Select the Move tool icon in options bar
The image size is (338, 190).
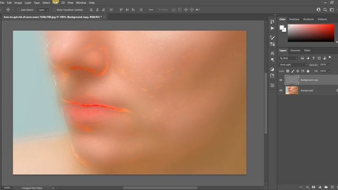pos(8,9)
